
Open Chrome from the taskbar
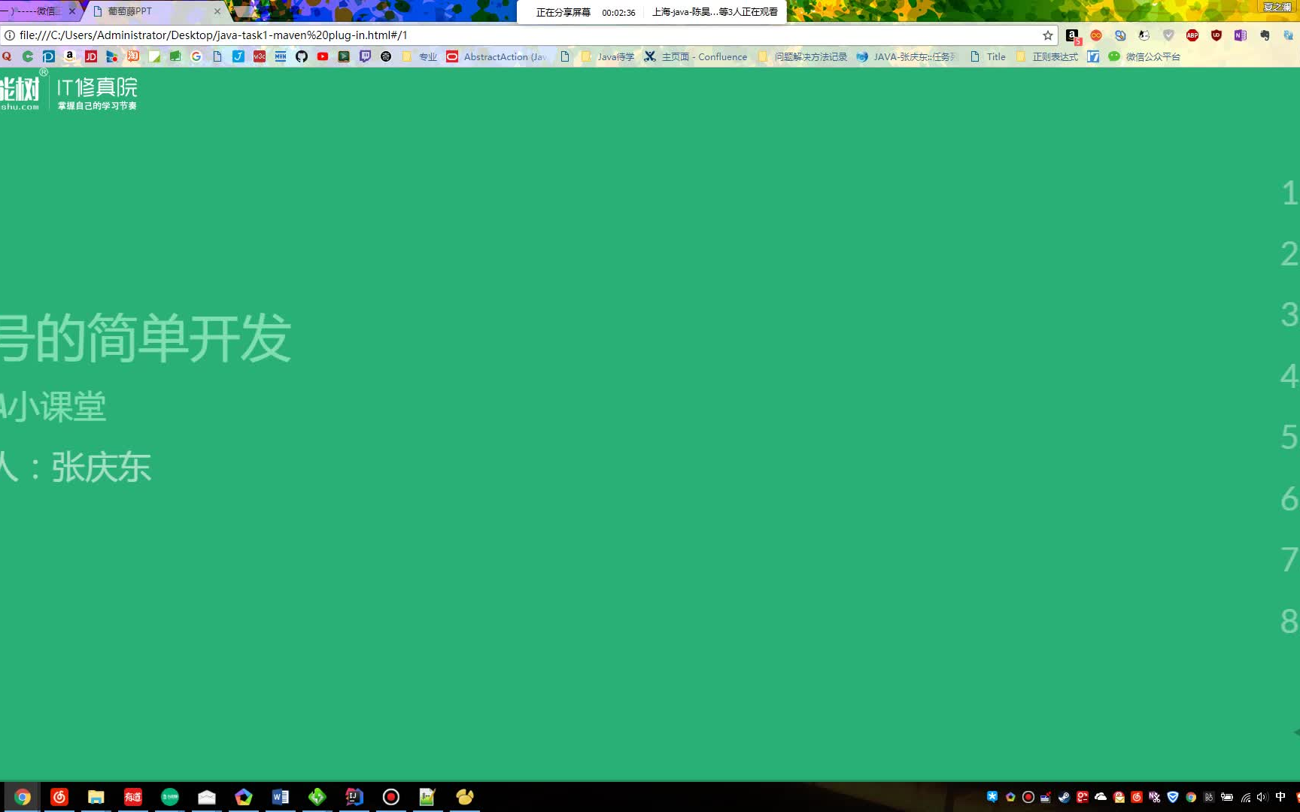[23, 797]
